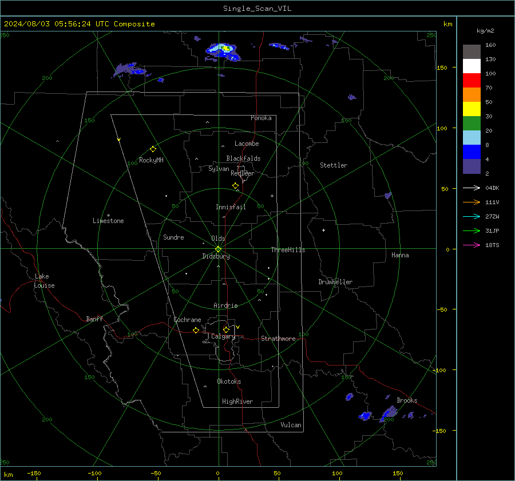Click the Single_Scan_VIL title
515x481 pixels.
click(x=257, y=9)
